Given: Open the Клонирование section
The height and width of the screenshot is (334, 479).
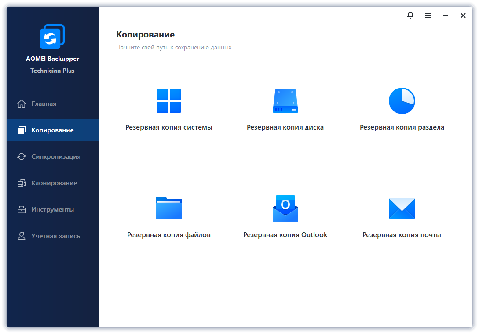Looking at the screenshot, I should [54, 183].
